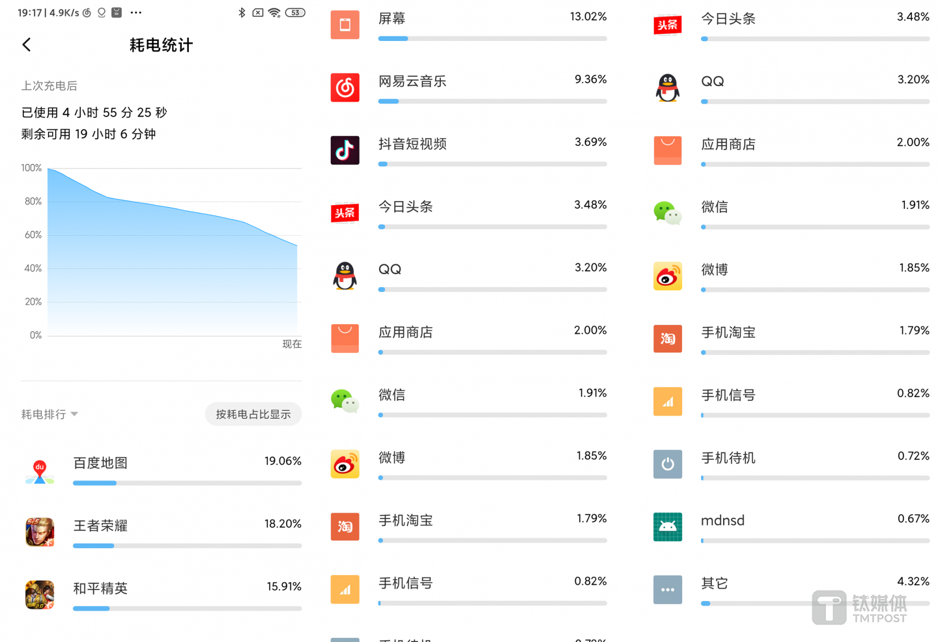This screenshot has height=642, width=938.
Task: Click the mdnsd green robot icon
Action: pyautogui.click(x=667, y=527)
